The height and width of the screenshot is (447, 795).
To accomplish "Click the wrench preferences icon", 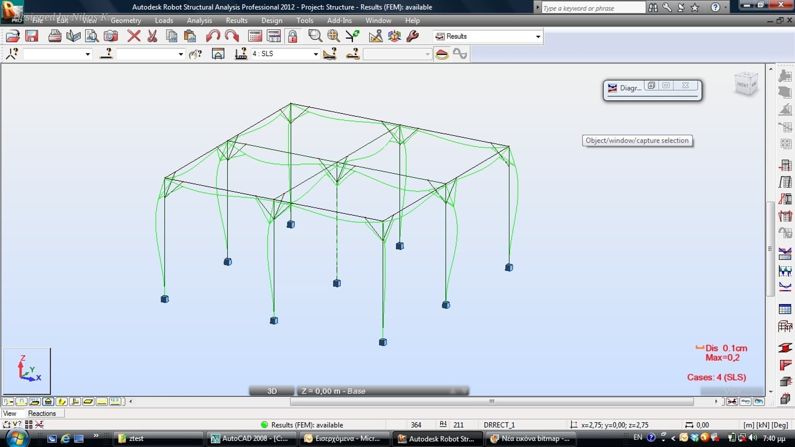I will click(x=413, y=36).
